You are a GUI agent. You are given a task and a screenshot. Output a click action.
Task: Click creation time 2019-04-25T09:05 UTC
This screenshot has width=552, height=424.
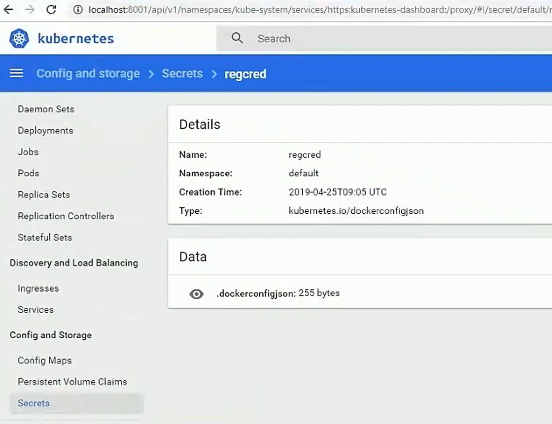pyautogui.click(x=338, y=192)
